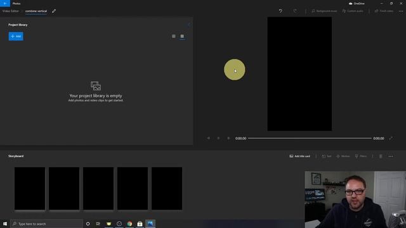The width and height of the screenshot is (406, 228).
Task: Switch library to small thumbnails view
Action: click(173, 37)
